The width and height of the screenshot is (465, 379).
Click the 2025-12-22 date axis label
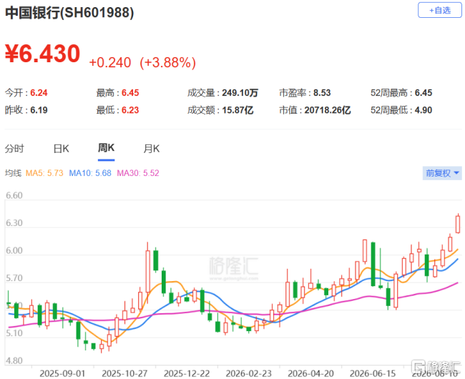click(x=187, y=373)
